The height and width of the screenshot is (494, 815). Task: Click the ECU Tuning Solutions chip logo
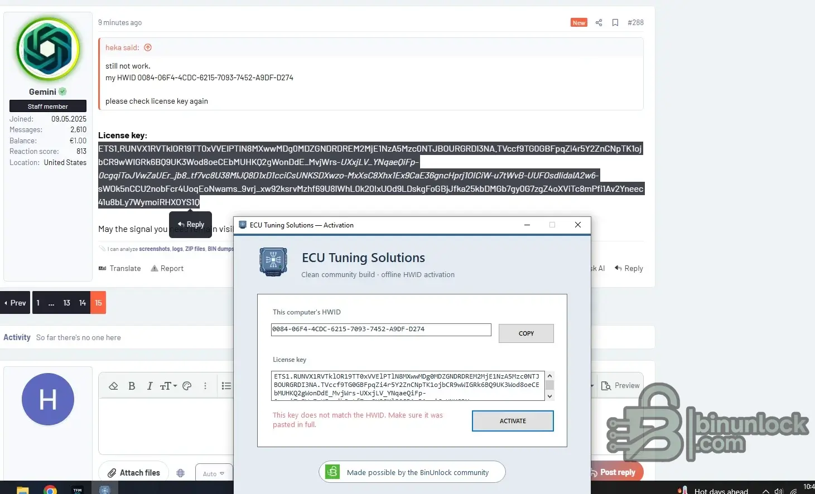(273, 261)
